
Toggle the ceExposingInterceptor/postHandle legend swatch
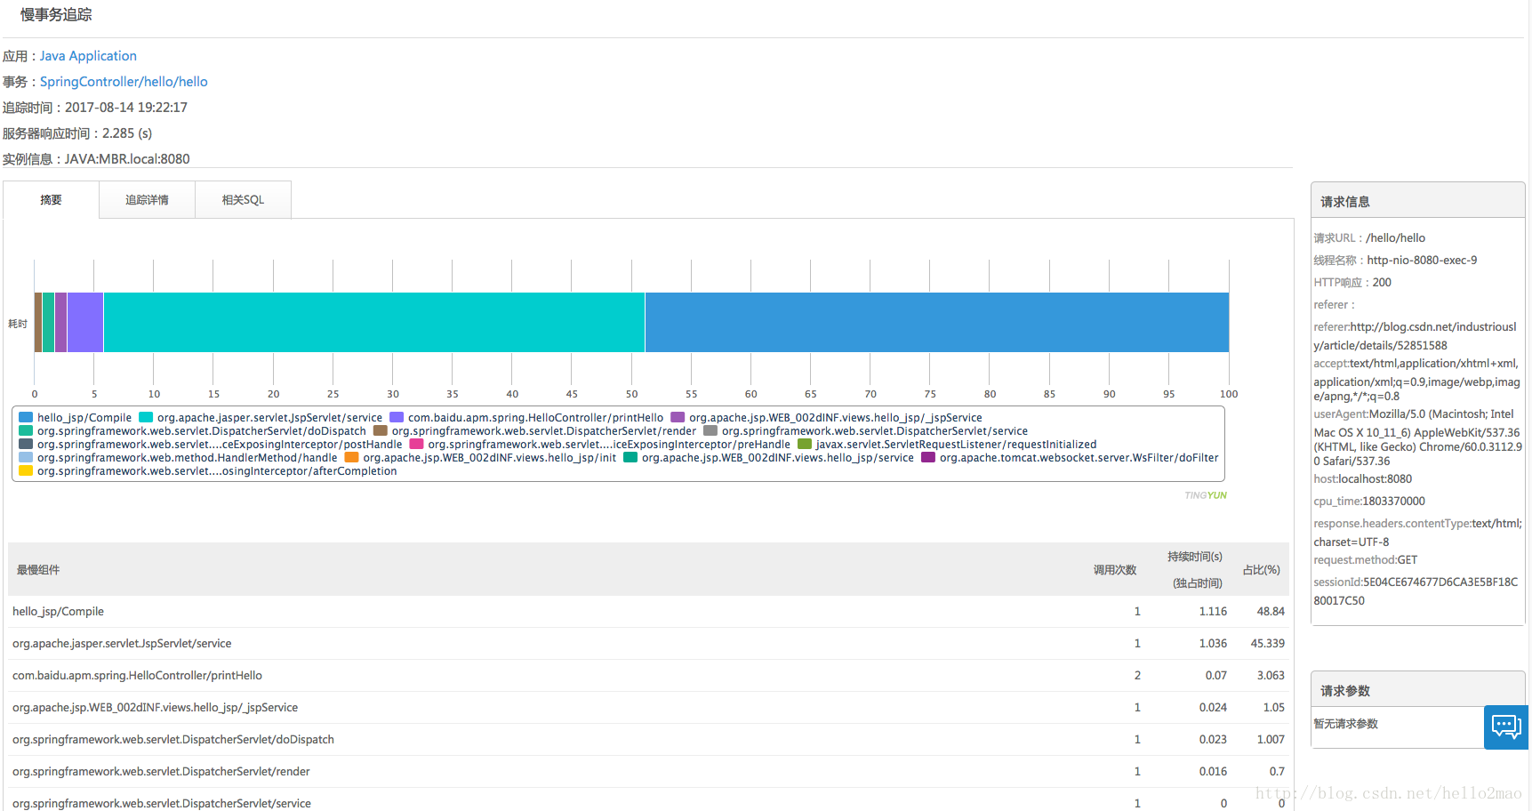[26, 444]
